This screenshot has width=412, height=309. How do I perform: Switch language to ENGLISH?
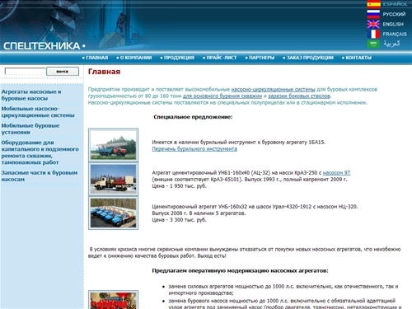pyautogui.click(x=393, y=24)
